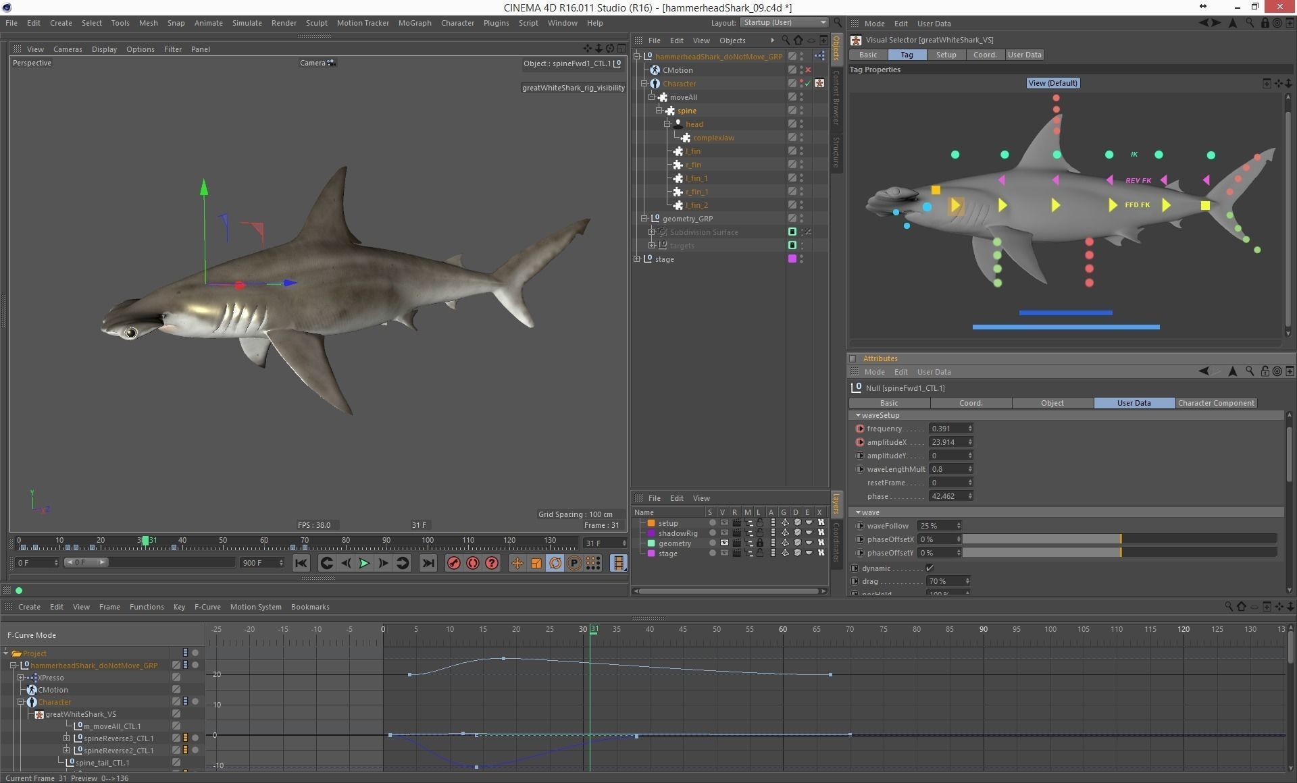1297x783 pixels.
Task: Click the Object Manager home icon
Action: [798, 40]
